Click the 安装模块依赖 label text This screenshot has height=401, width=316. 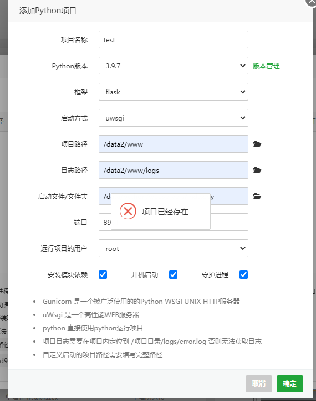point(68,275)
